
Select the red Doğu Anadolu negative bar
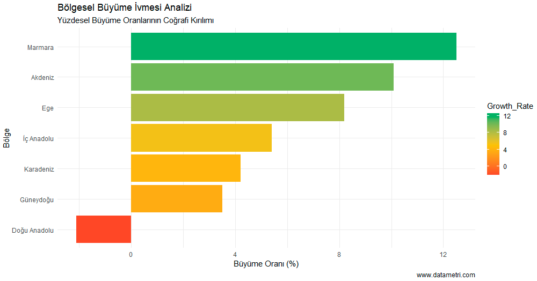coord(104,229)
